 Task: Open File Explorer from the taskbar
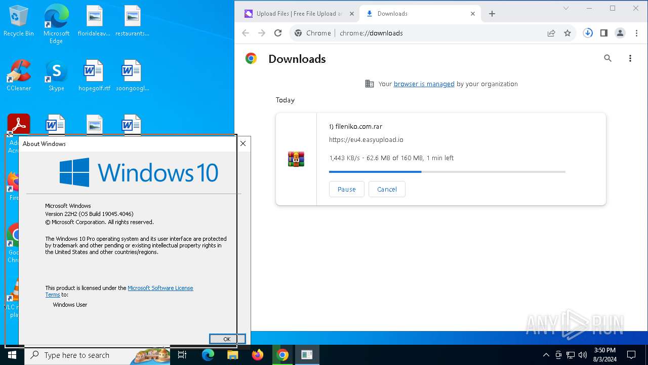[x=232, y=355]
